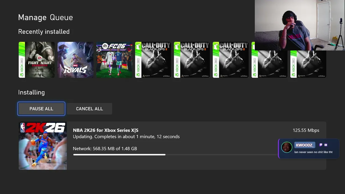The width and height of the screenshot is (345, 194).
Task: Click the "Manage Queue" page heading
Action: [46, 18]
